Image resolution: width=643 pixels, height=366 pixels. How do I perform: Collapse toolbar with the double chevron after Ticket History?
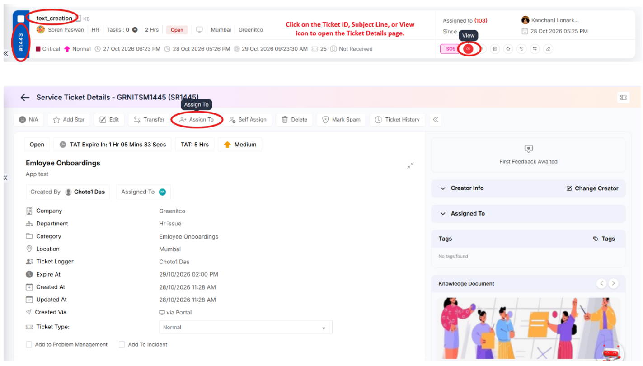coord(436,120)
